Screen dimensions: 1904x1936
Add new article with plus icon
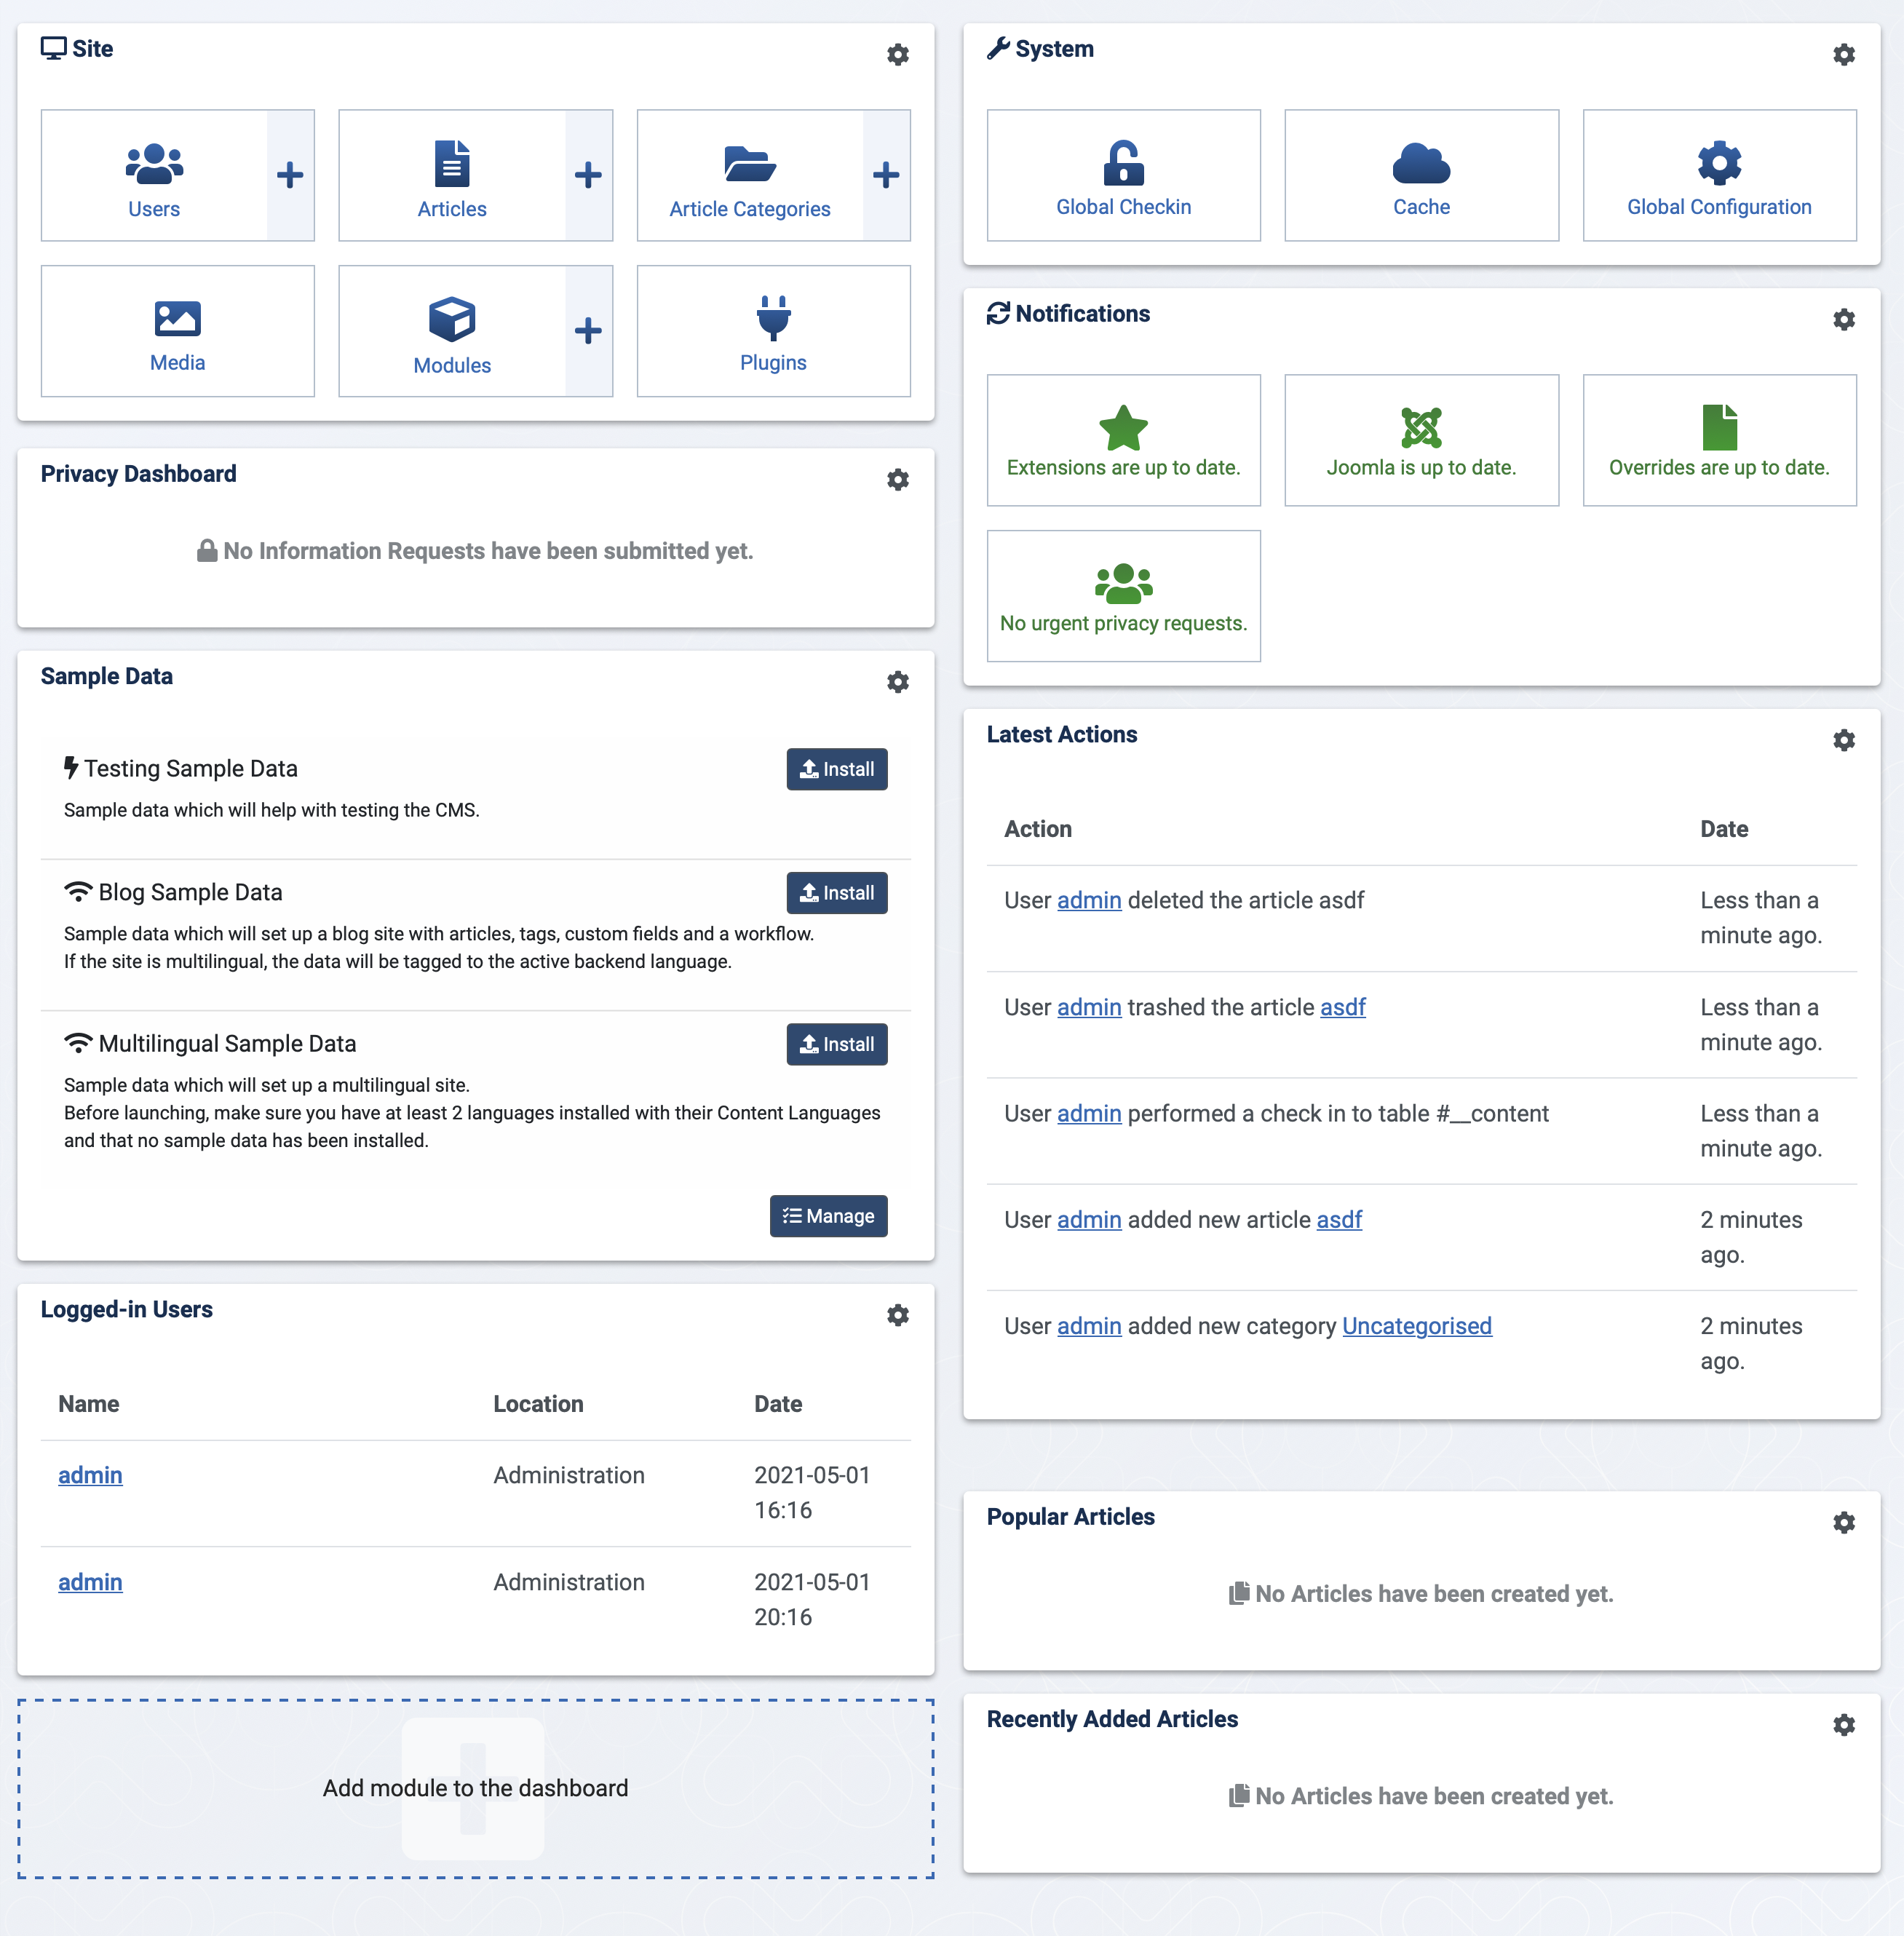588,176
